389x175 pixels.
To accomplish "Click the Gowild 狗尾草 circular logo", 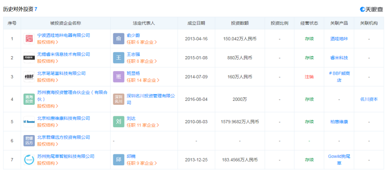I will click(29, 160).
